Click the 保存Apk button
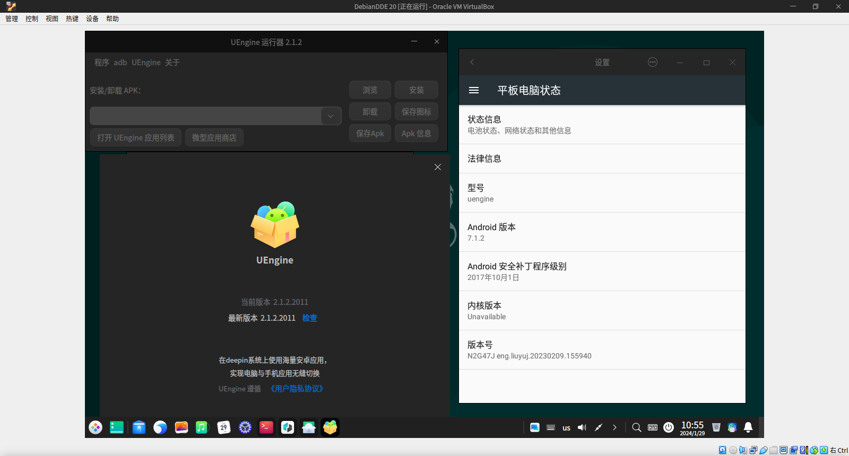Image resolution: width=849 pixels, height=456 pixels. pyautogui.click(x=370, y=134)
